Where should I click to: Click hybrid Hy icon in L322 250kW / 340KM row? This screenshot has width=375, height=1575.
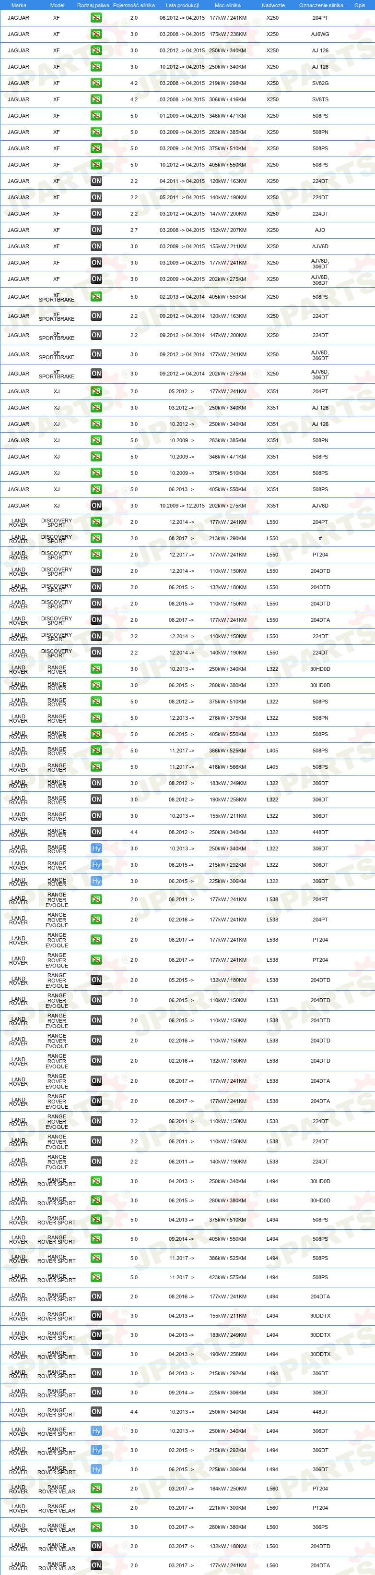click(96, 848)
